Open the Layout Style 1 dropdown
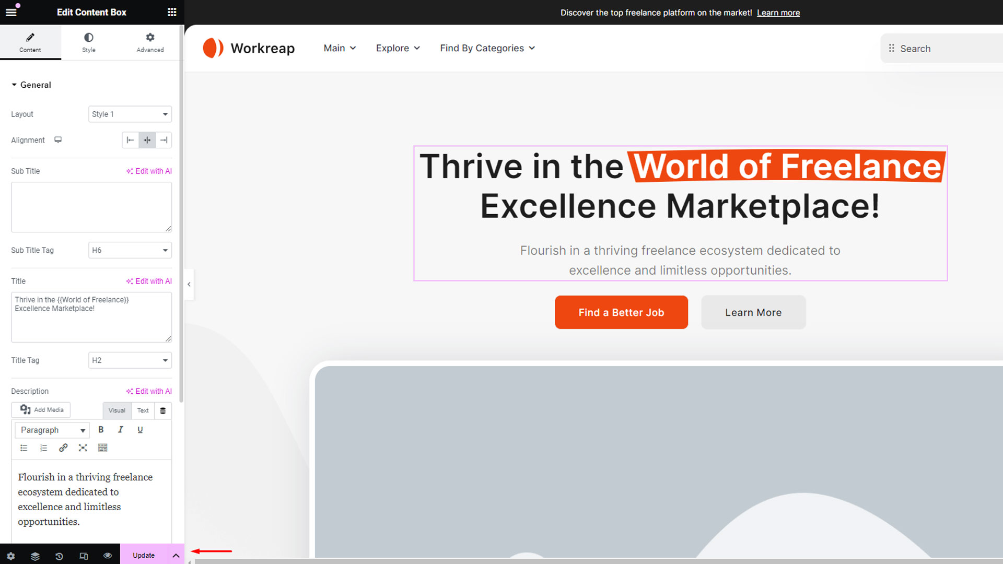 (130, 114)
